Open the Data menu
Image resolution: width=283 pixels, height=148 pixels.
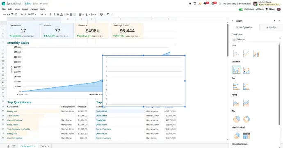point(43,9)
